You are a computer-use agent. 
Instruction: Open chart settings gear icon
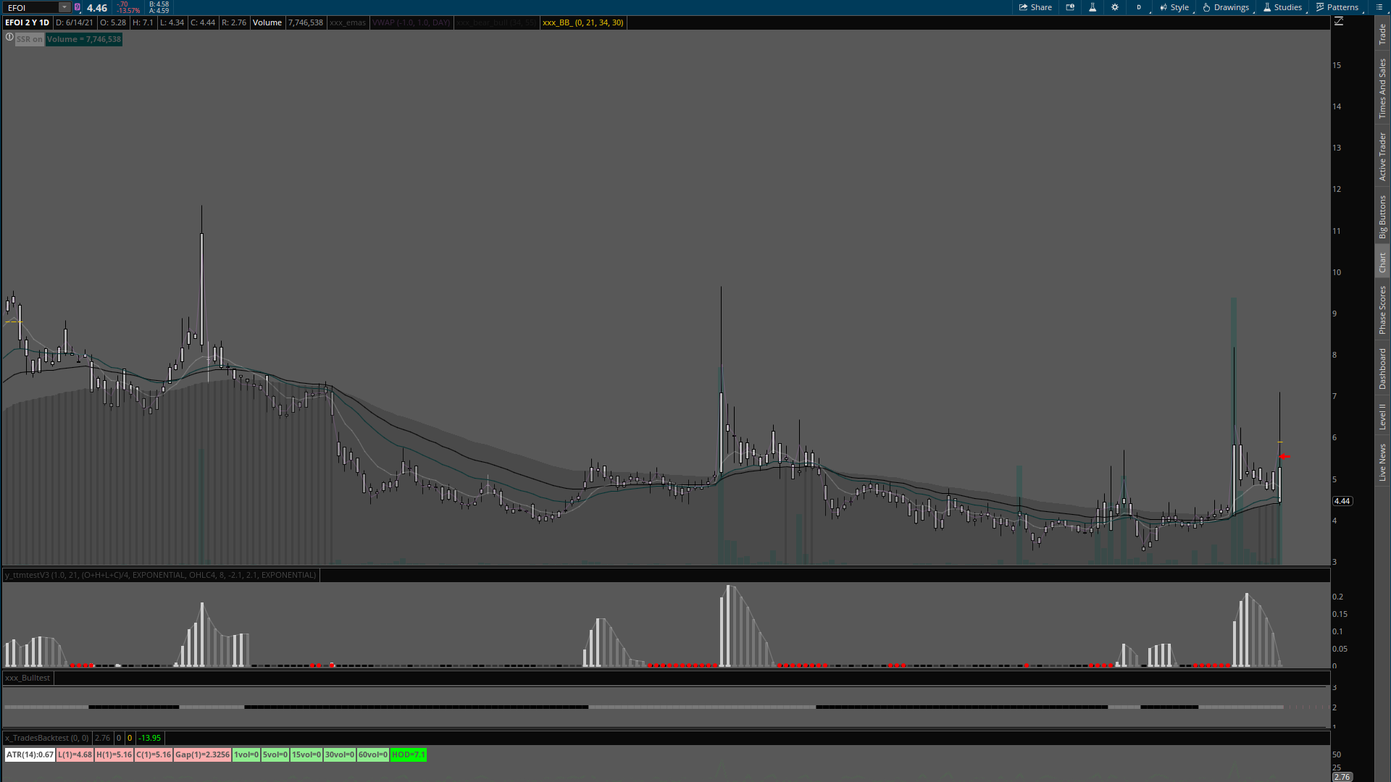(1115, 7)
